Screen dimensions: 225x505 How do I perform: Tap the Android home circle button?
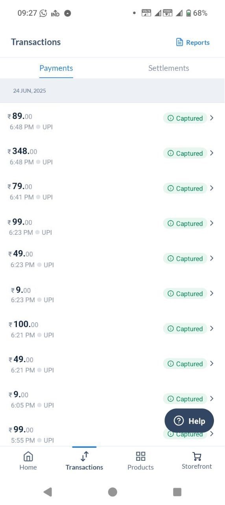point(112,492)
